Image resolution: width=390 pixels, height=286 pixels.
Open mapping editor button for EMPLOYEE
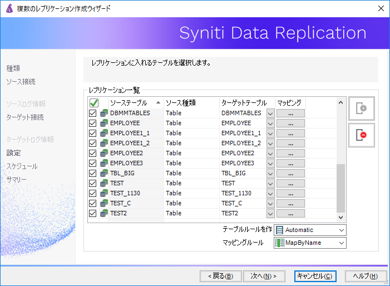click(x=290, y=124)
